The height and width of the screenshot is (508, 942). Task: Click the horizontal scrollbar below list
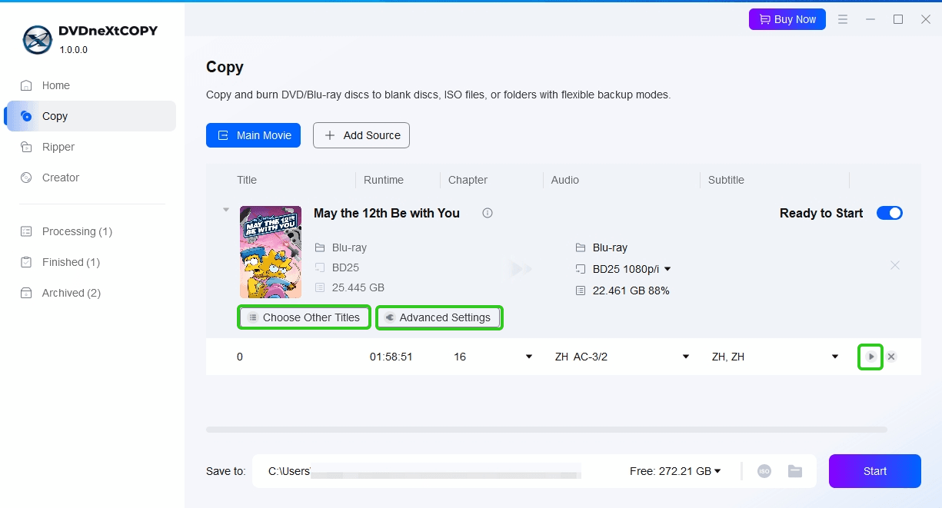(x=547, y=430)
